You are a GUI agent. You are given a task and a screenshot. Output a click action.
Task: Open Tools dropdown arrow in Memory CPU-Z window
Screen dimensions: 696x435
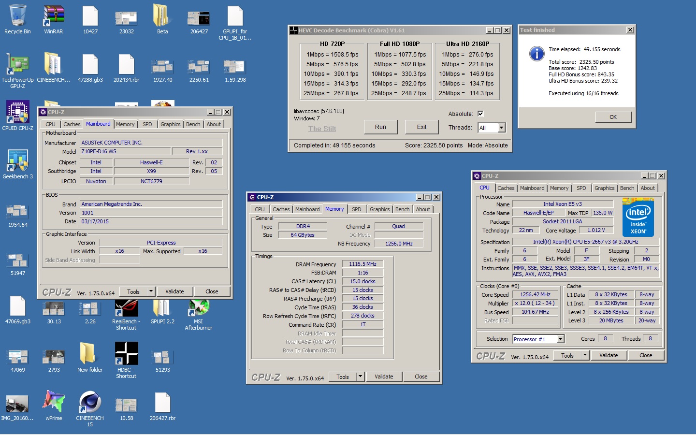coord(360,377)
